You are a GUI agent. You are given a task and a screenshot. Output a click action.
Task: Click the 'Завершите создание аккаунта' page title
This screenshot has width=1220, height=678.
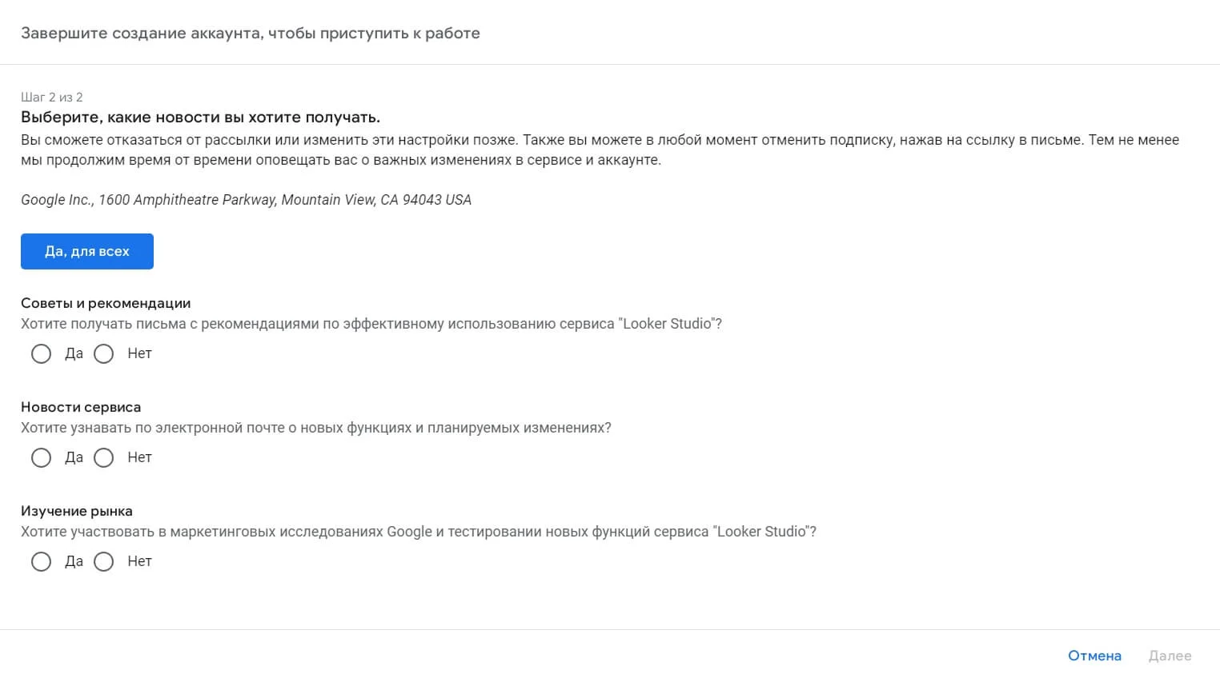pos(251,33)
